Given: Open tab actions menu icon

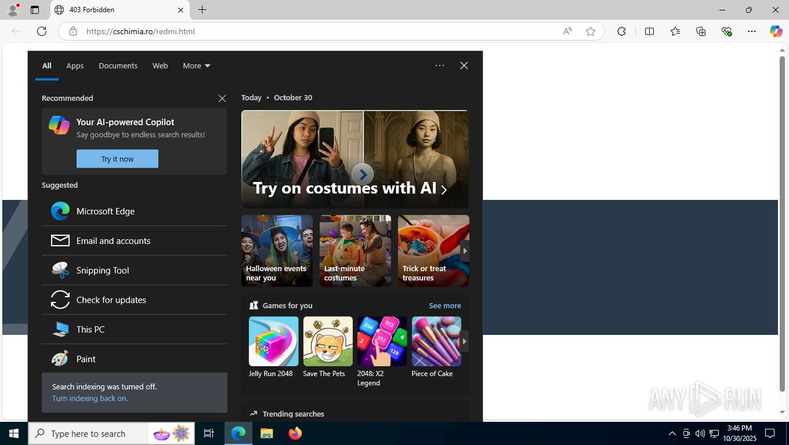Looking at the screenshot, I should tap(35, 10).
